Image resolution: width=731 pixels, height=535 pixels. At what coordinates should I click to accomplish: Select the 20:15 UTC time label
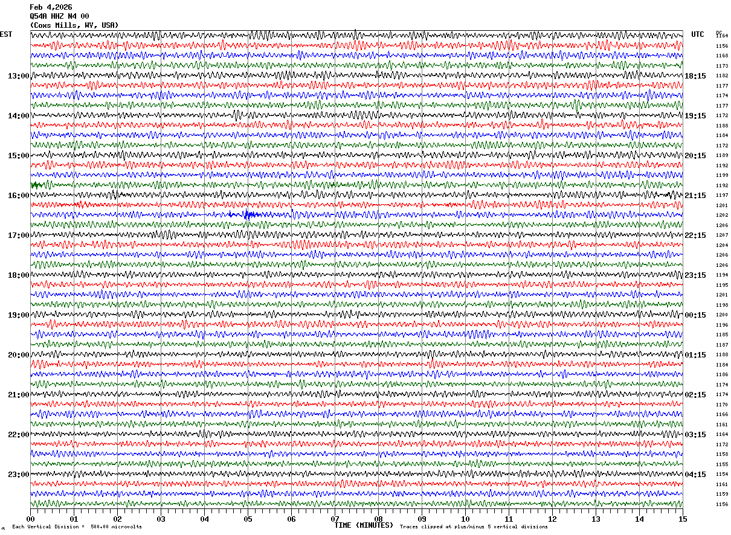point(695,156)
